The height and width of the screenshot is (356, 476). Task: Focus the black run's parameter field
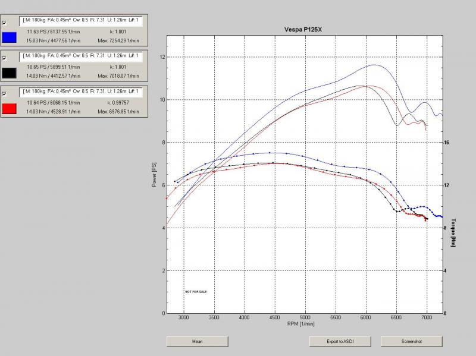(x=81, y=56)
